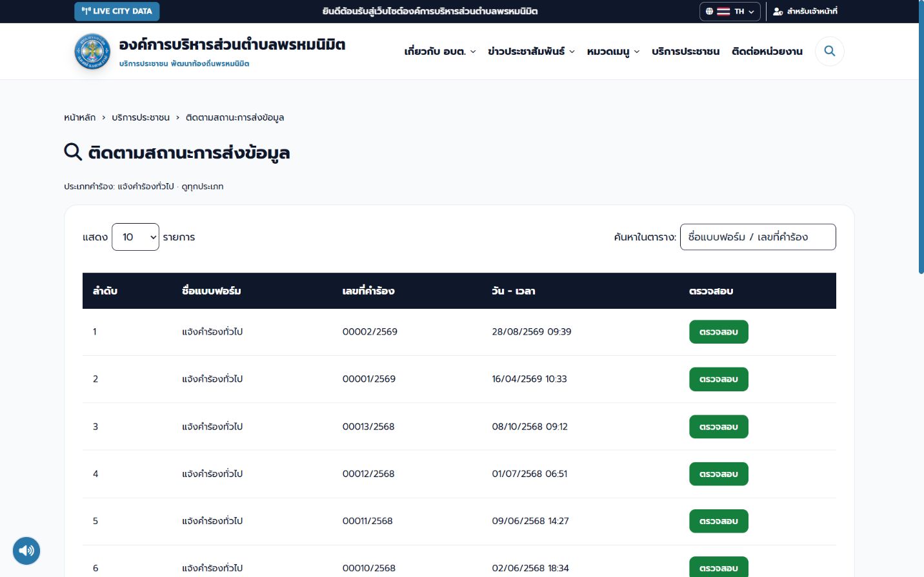
Task: Go to ติดต่อหน่วยงาน page
Action: (x=767, y=52)
